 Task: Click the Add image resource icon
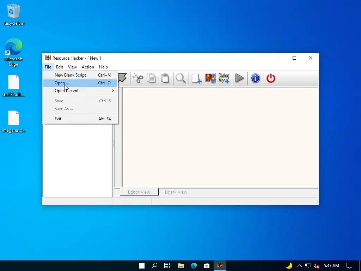click(x=210, y=78)
